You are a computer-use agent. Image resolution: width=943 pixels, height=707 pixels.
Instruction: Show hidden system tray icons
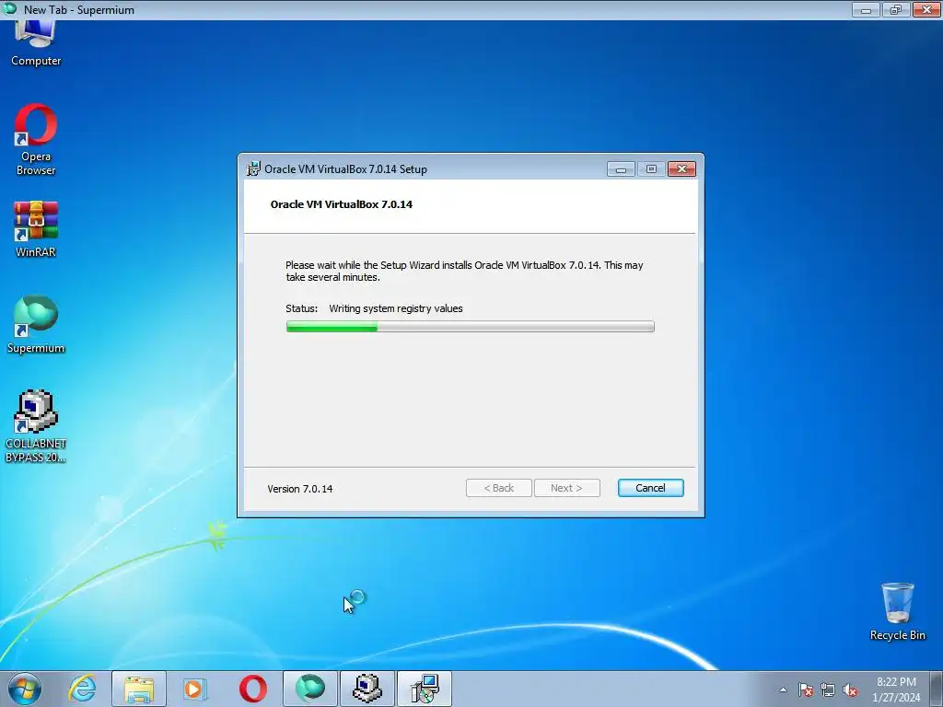tap(783, 690)
